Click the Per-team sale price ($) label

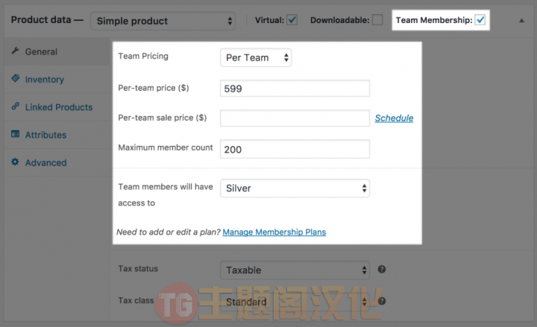[163, 118]
